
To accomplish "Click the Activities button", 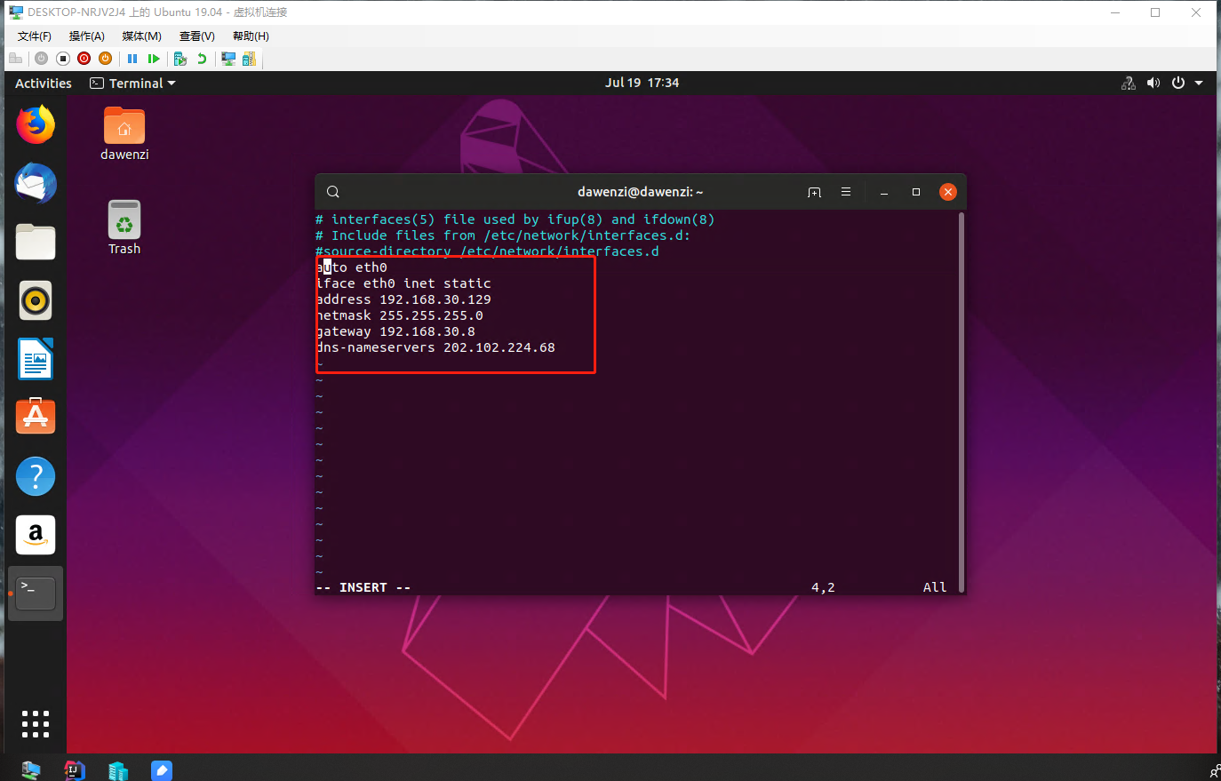I will [44, 83].
